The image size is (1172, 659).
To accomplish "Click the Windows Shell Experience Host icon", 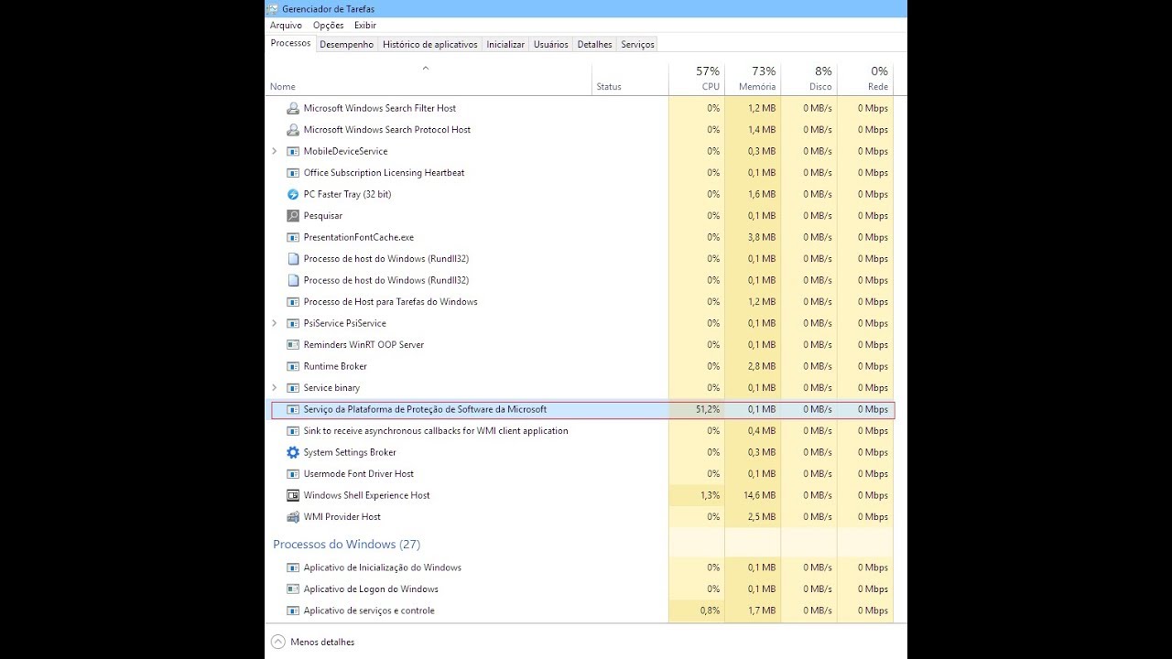I will (x=293, y=495).
